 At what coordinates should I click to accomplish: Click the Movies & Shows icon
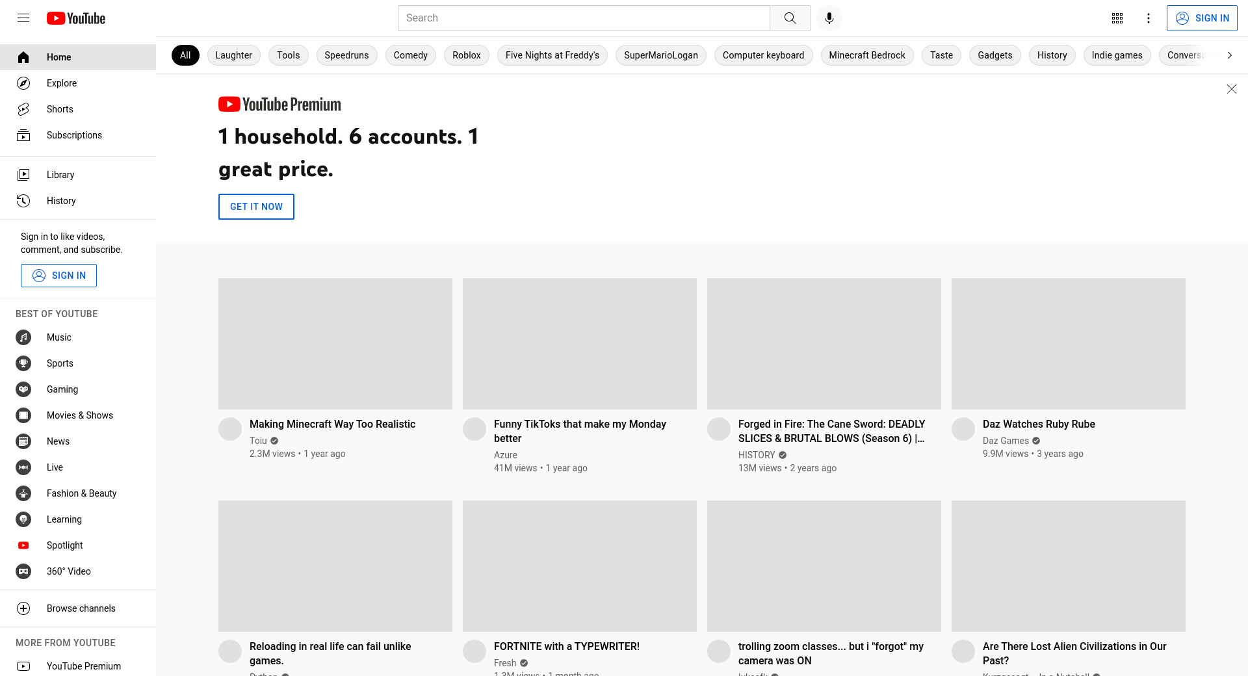[x=23, y=415]
